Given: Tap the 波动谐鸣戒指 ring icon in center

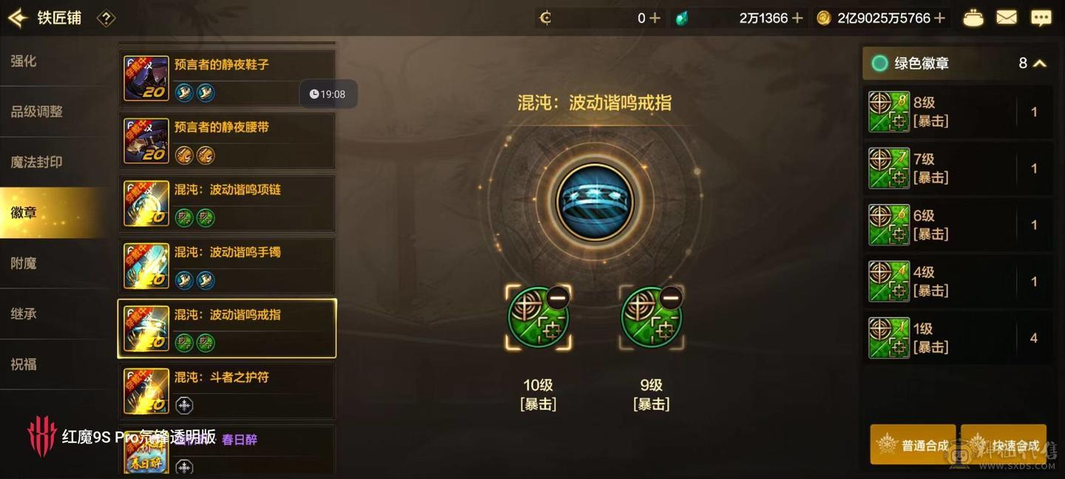Looking at the screenshot, I should [595, 201].
